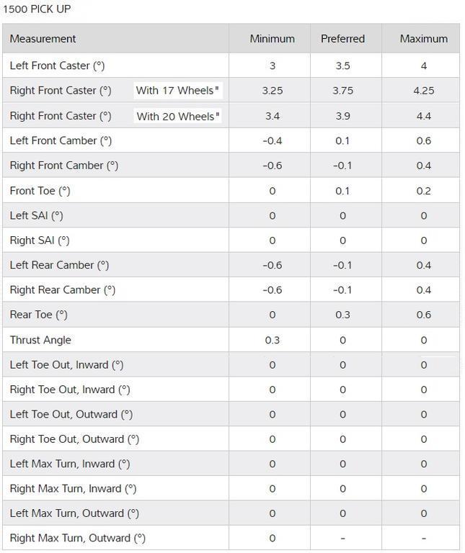Select Left Front Camber minimum value -0.4
This screenshot has width=465, height=553.
[273, 140]
